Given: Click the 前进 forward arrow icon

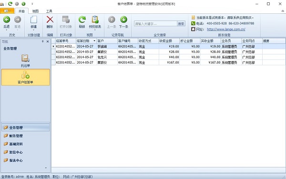Looking at the screenshot, I should coord(18,20).
